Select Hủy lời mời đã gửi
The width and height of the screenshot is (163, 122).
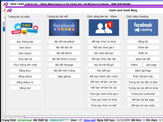point(104,65)
